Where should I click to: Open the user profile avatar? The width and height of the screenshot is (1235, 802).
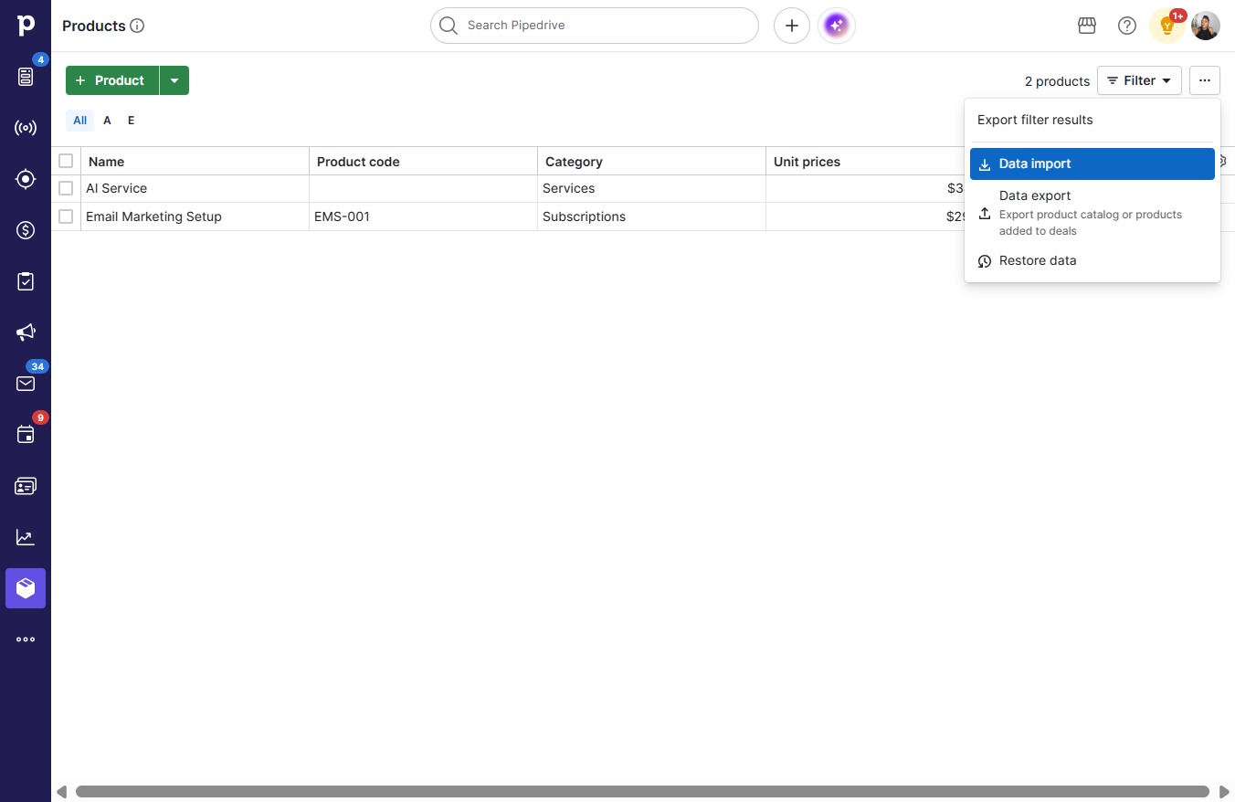click(1206, 26)
